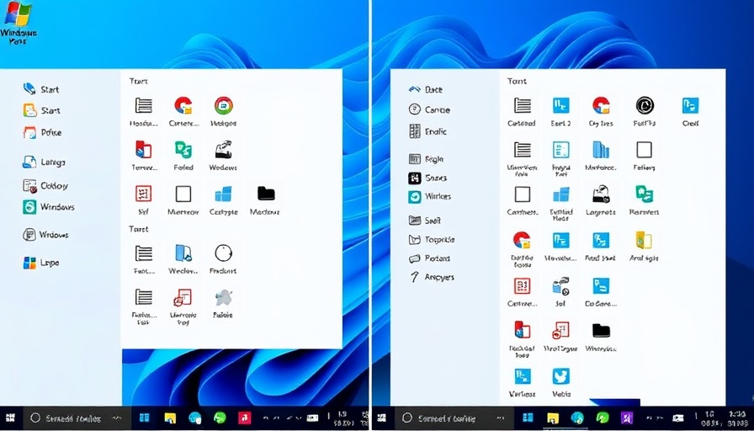Open the Edge browser icon on right taskbar
The height and width of the screenshot is (431, 754).
tap(577, 418)
